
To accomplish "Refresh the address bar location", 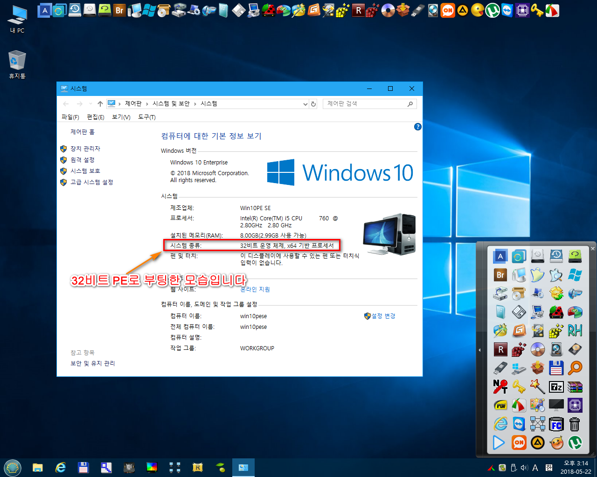I will click(x=313, y=104).
